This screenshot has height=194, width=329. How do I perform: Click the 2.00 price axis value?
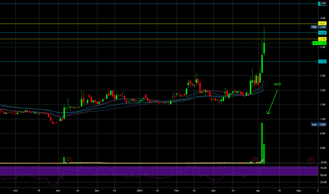tap(323, 90)
